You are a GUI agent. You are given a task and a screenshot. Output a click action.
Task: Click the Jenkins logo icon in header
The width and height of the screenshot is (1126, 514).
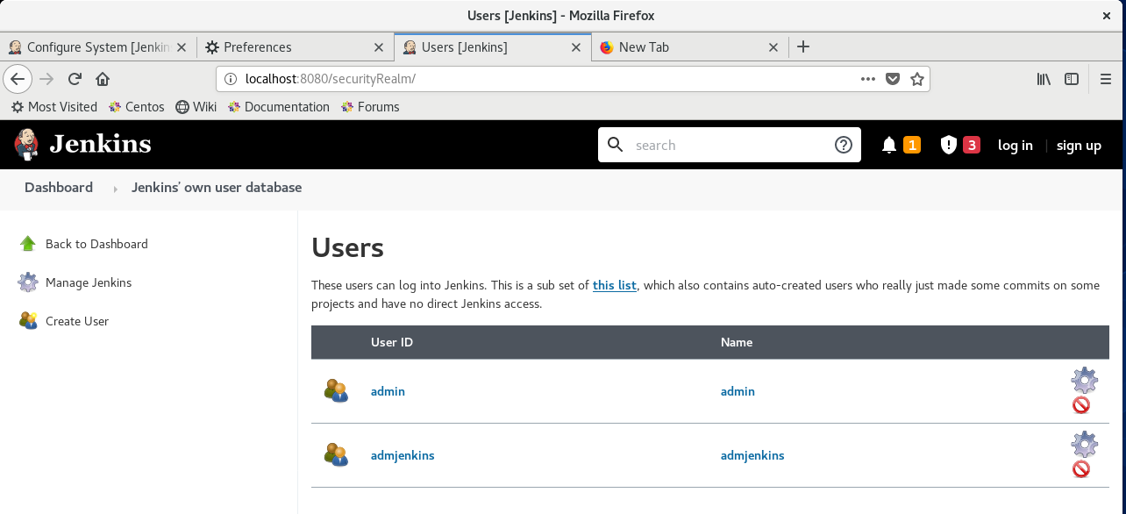[26, 145]
